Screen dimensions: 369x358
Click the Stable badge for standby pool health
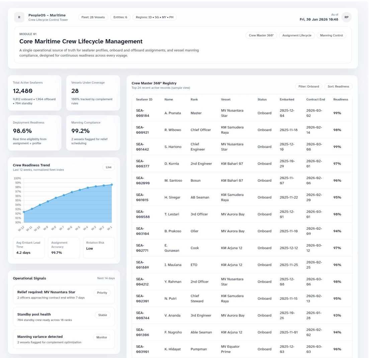click(102, 315)
